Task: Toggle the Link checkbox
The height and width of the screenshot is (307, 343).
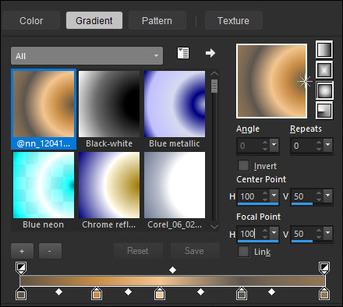Action: pyautogui.click(x=243, y=251)
